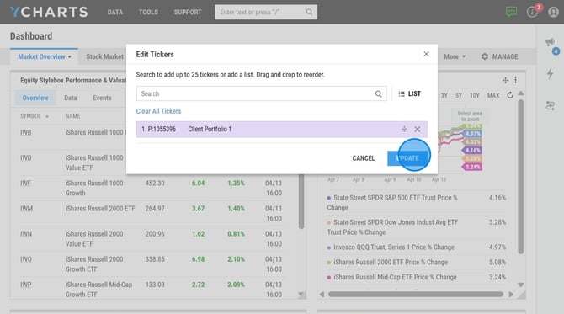
Task: Click the move widget cross-arrows icon
Action: pos(505,80)
